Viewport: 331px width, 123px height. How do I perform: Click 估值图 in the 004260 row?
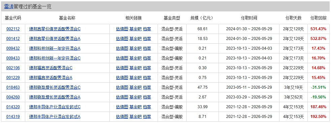pos(122,97)
